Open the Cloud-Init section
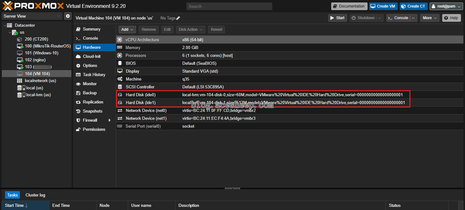The height and width of the screenshot is (210, 465). tap(95, 57)
